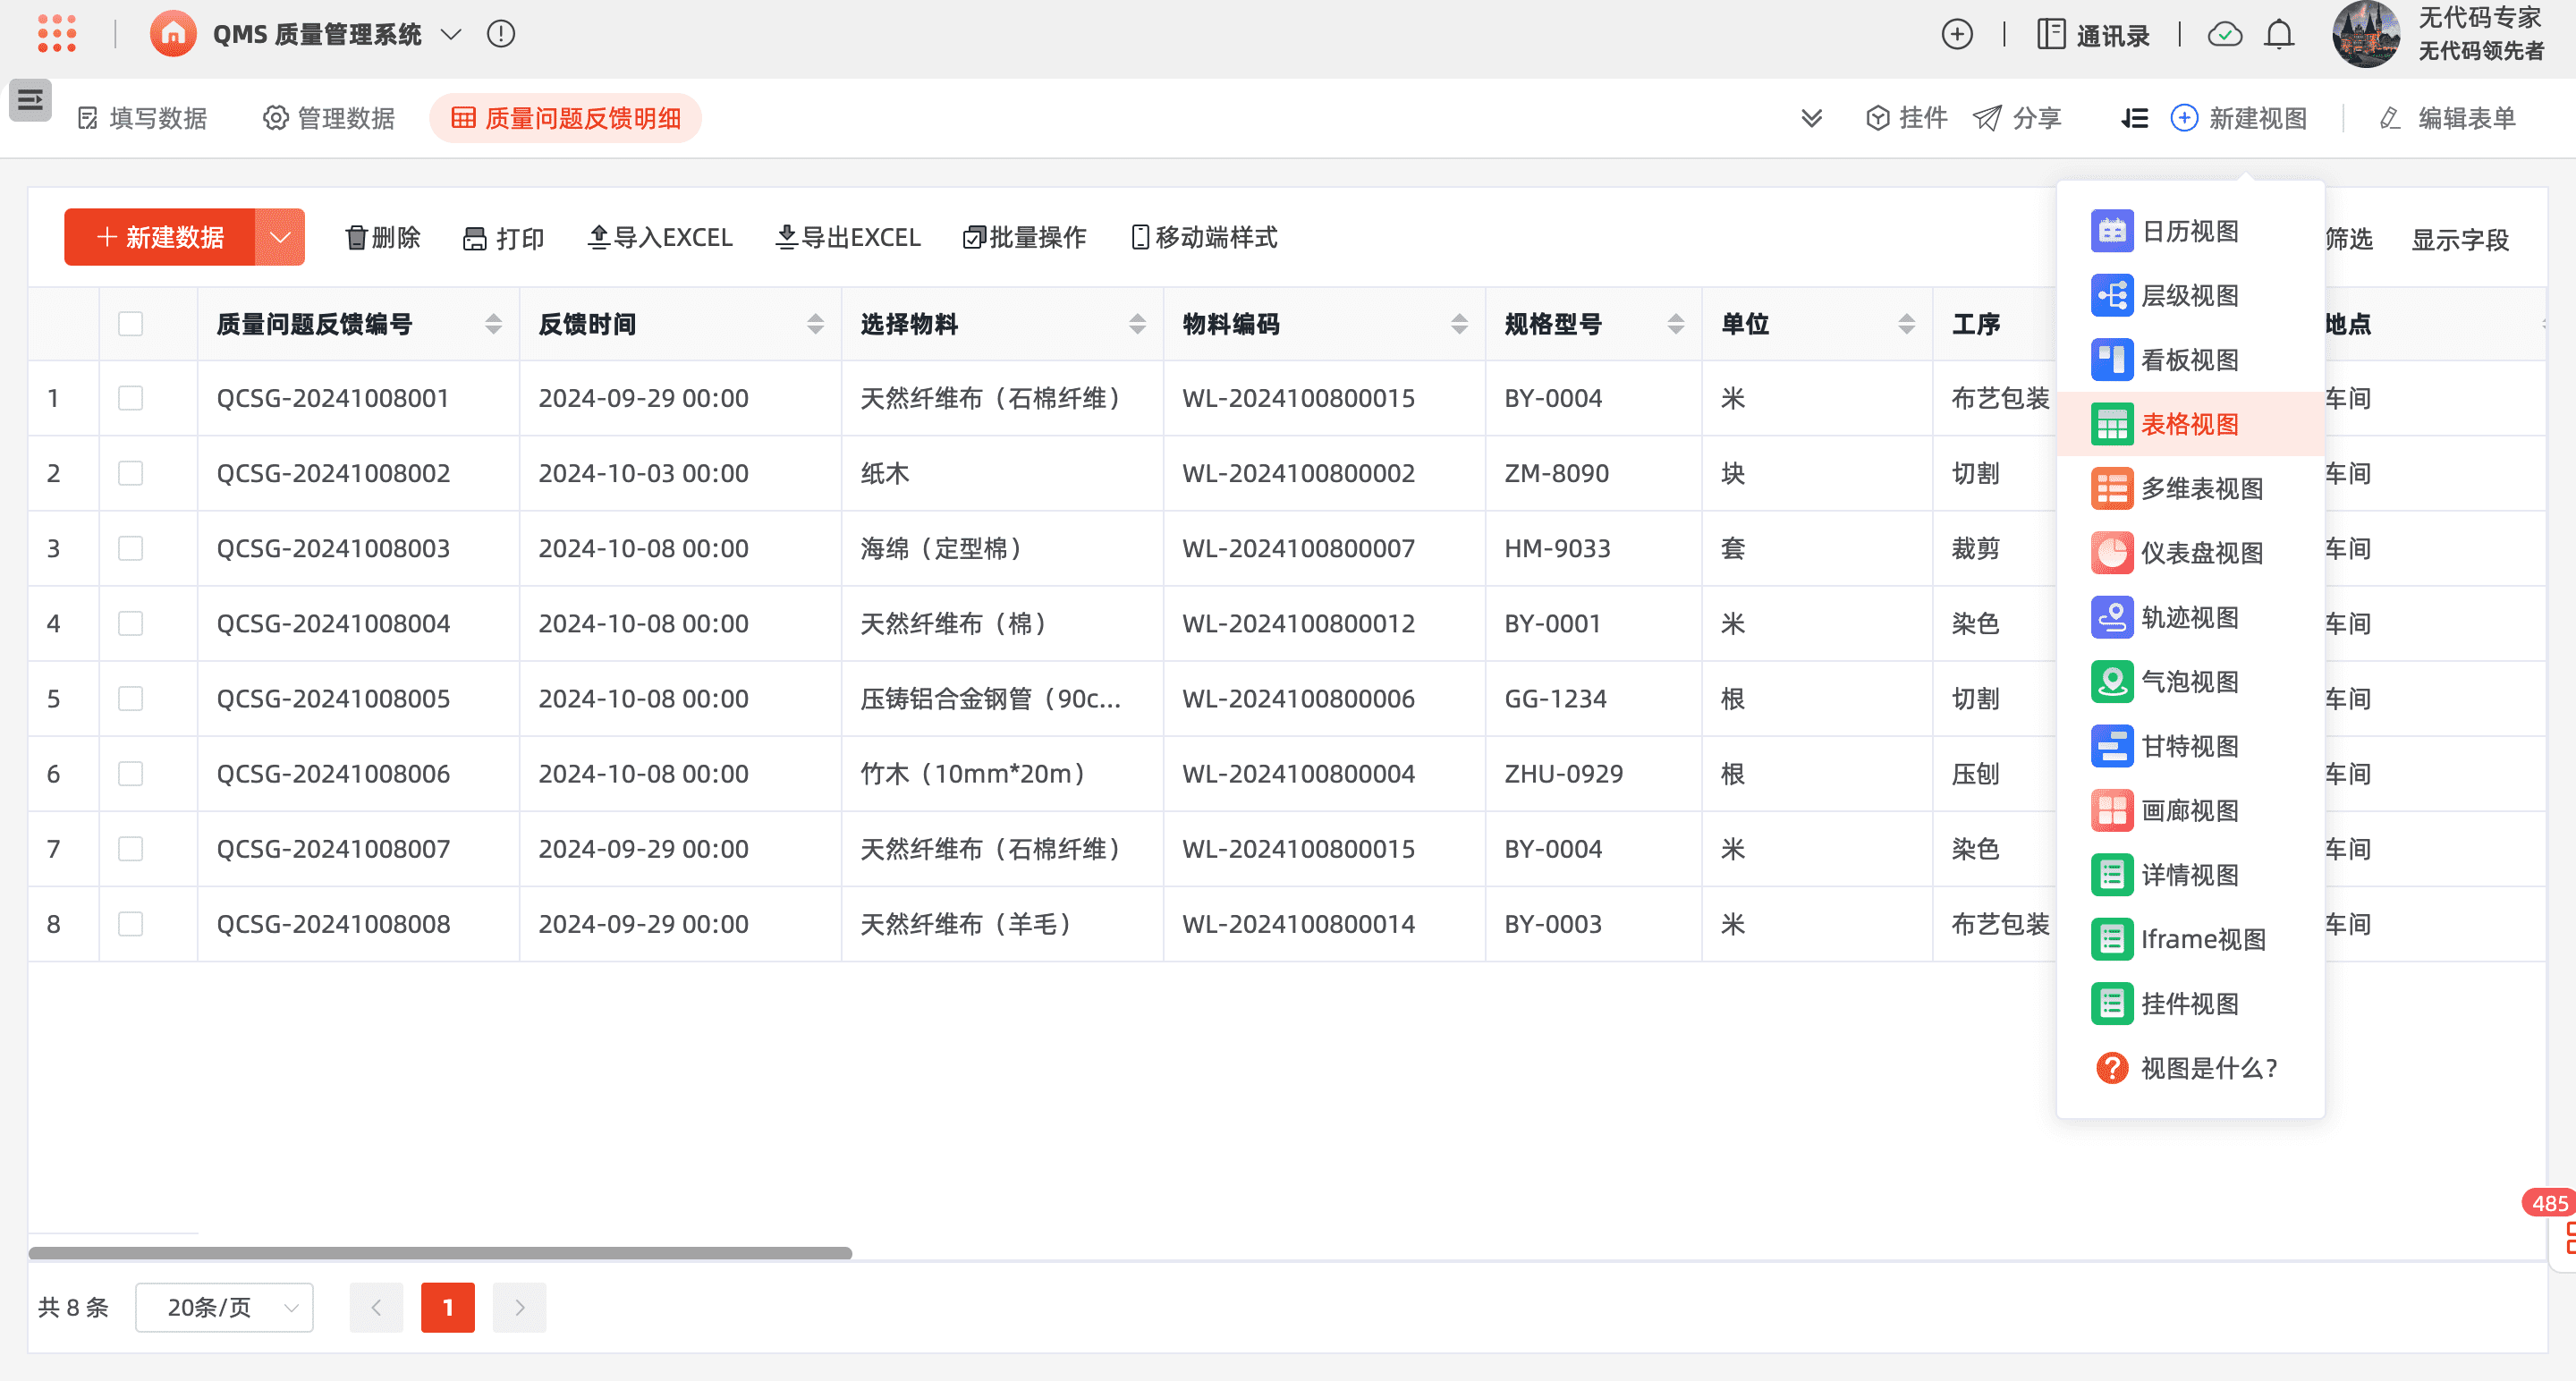This screenshot has height=1381, width=2576.
Task: Select checkbox for row QCSG-20241008006
Action: click(130, 773)
